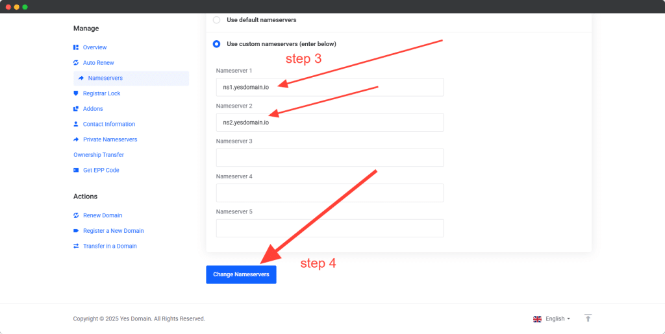Image resolution: width=665 pixels, height=334 pixels.
Task: Focus the Nameserver 5 text box
Action: (x=330, y=228)
